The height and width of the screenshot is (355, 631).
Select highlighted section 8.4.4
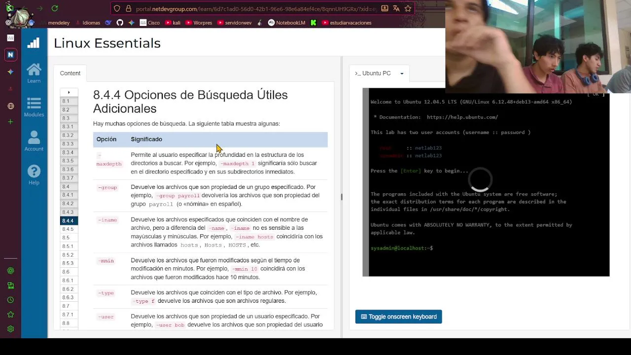click(x=69, y=220)
